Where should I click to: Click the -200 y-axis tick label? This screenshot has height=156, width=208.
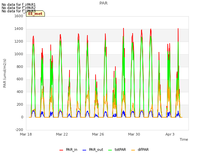pos(19,130)
